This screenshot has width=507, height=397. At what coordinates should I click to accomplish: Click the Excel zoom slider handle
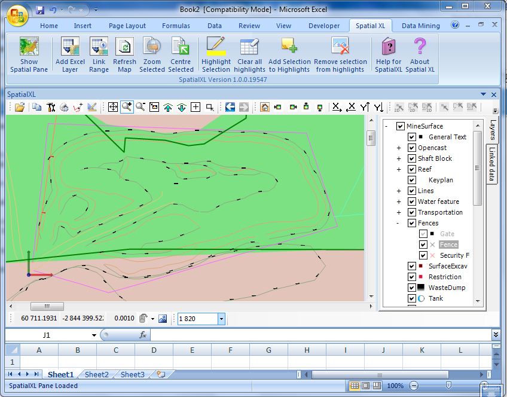[x=448, y=386]
